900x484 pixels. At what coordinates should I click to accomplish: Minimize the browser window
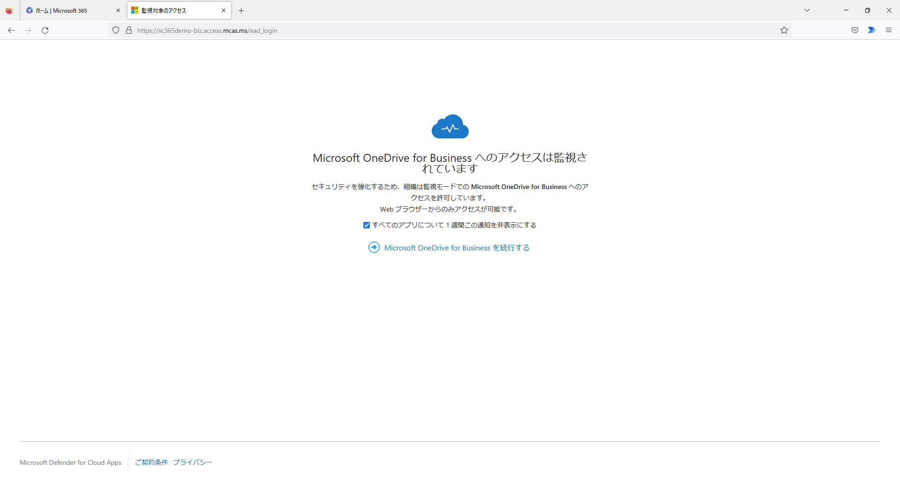[x=846, y=10]
